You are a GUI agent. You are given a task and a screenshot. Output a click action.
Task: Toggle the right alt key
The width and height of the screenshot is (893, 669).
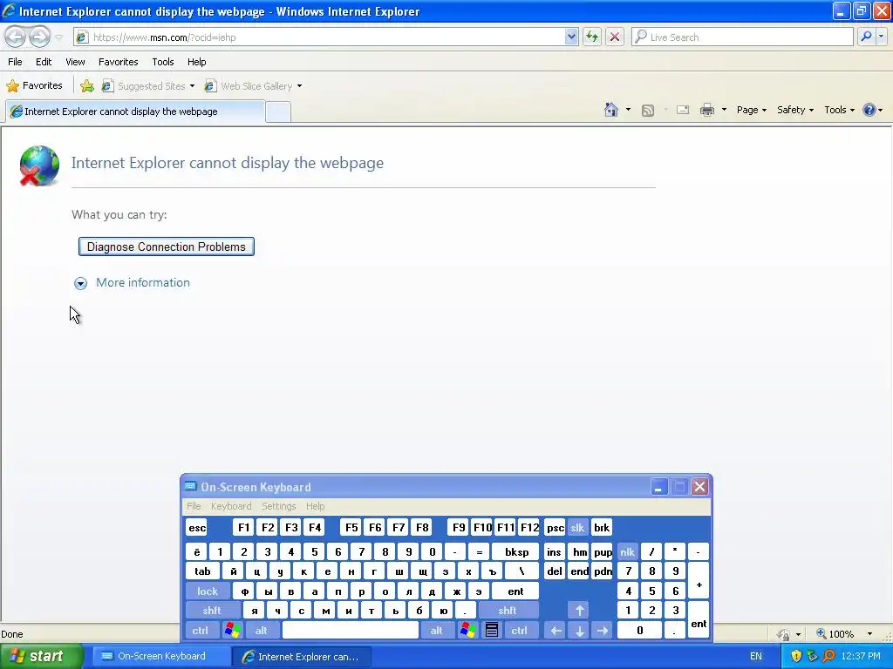(x=437, y=631)
